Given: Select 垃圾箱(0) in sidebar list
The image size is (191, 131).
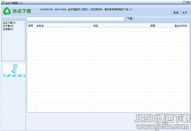Looking at the screenshot, I should click(x=8, y=29).
